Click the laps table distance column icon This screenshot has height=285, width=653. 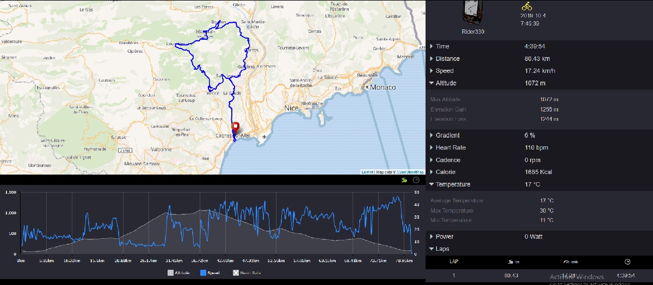pos(510,261)
